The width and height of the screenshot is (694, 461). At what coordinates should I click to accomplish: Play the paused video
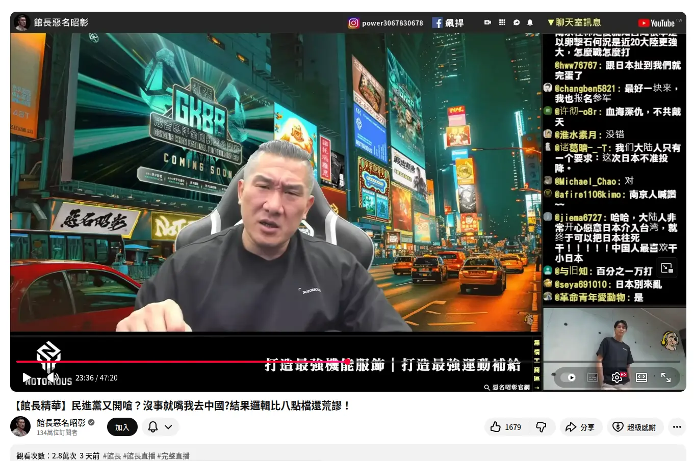click(27, 377)
